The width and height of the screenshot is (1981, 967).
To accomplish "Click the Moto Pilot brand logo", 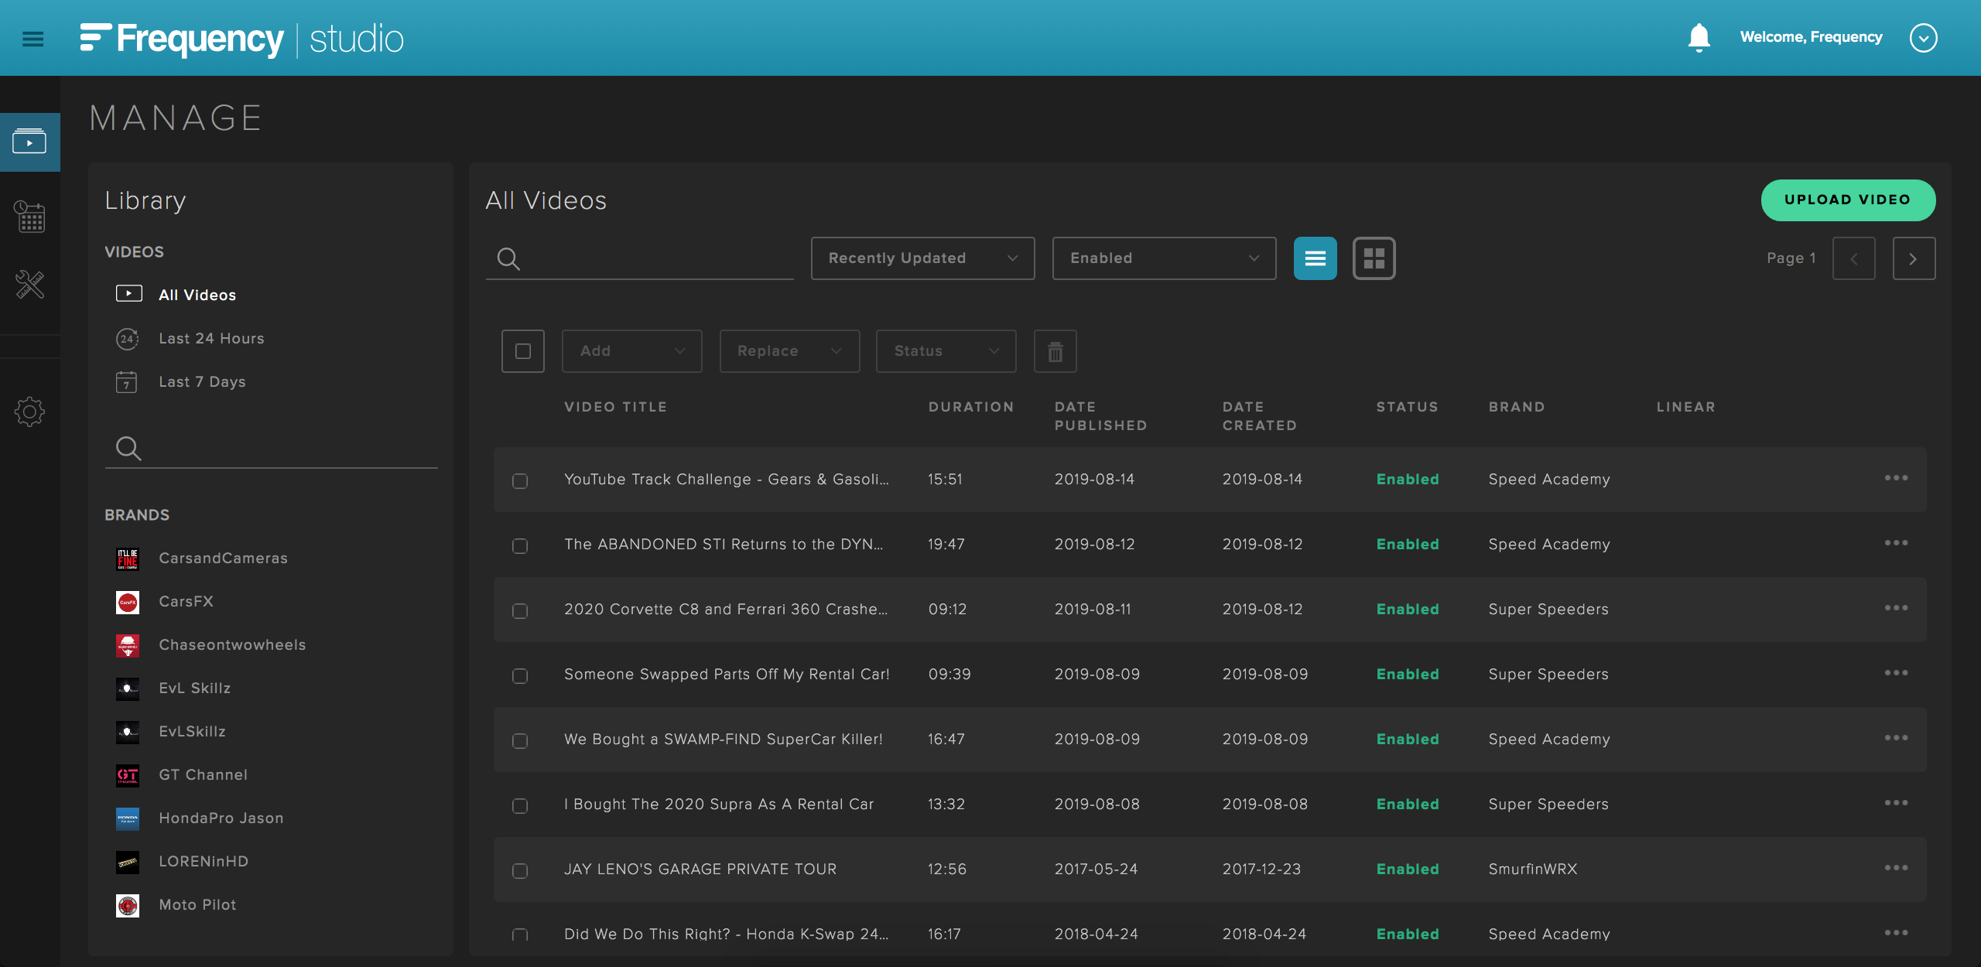I will tap(128, 905).
